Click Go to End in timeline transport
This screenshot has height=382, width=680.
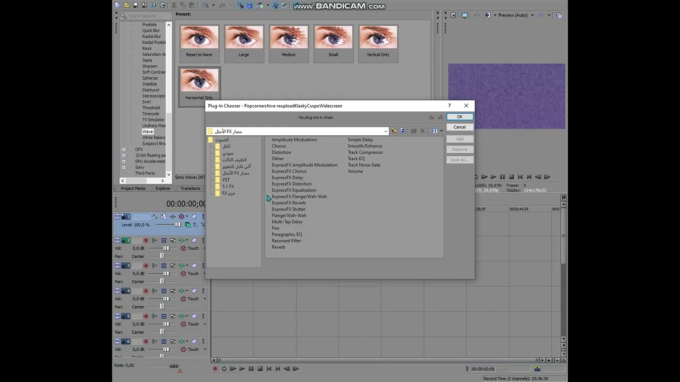click(277, 369)
